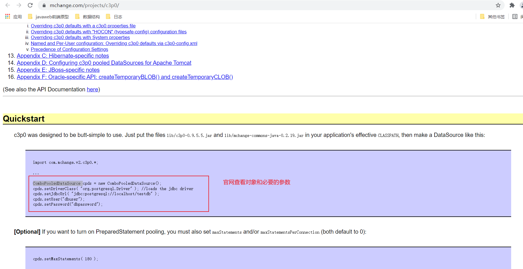
Task: Click lib/c3p0-0.9.5.5.jar file name text
Action: click(x=189, y=135)
